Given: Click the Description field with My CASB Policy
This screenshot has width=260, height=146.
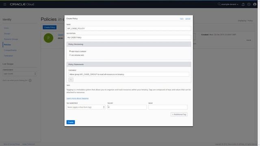Looking at the screenshot, I should (129, 37).
